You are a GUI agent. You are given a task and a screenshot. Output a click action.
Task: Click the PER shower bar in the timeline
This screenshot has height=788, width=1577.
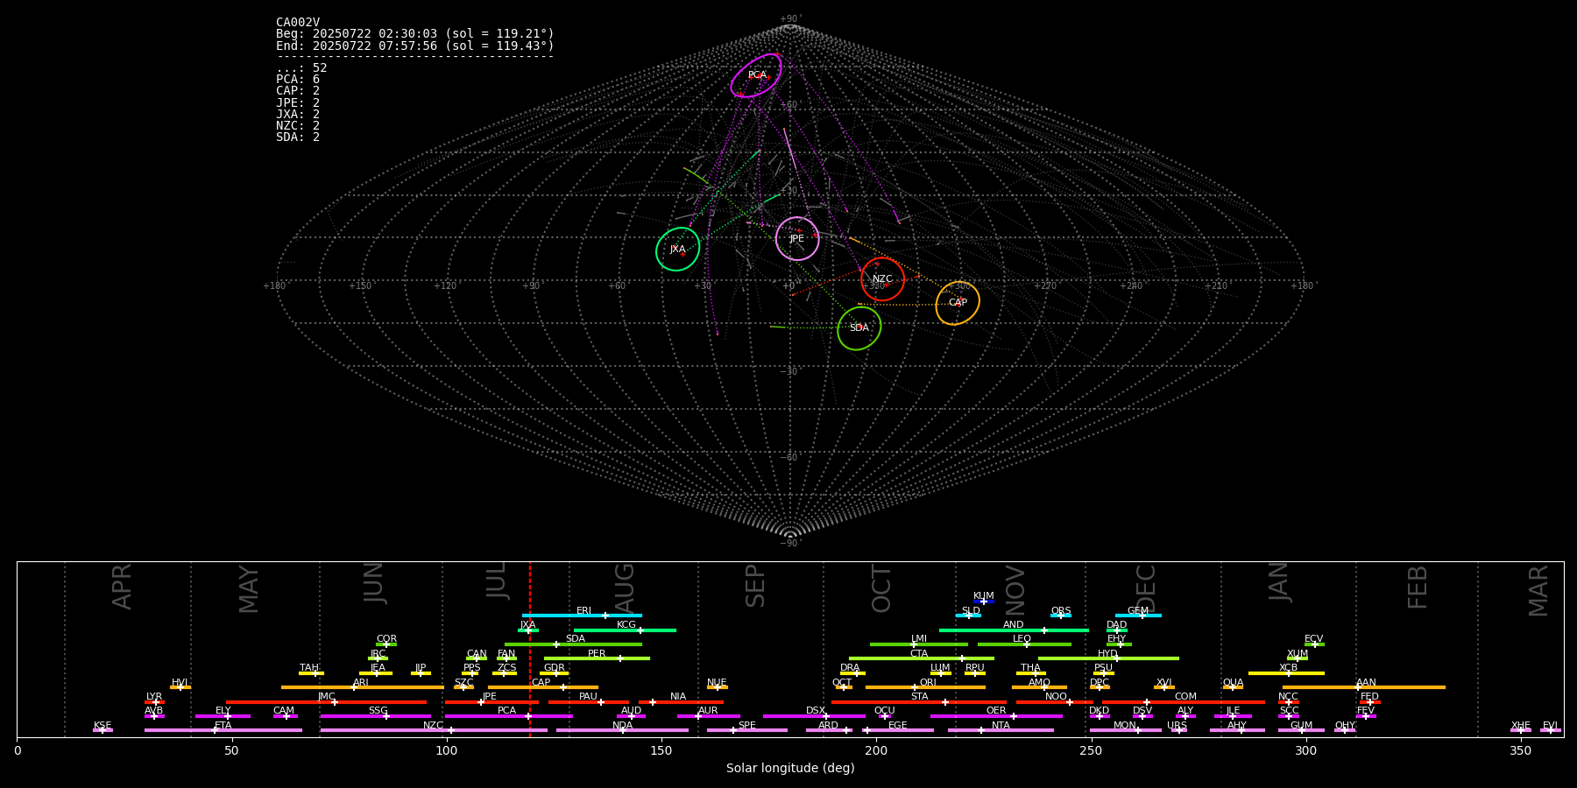click(597, 658)
